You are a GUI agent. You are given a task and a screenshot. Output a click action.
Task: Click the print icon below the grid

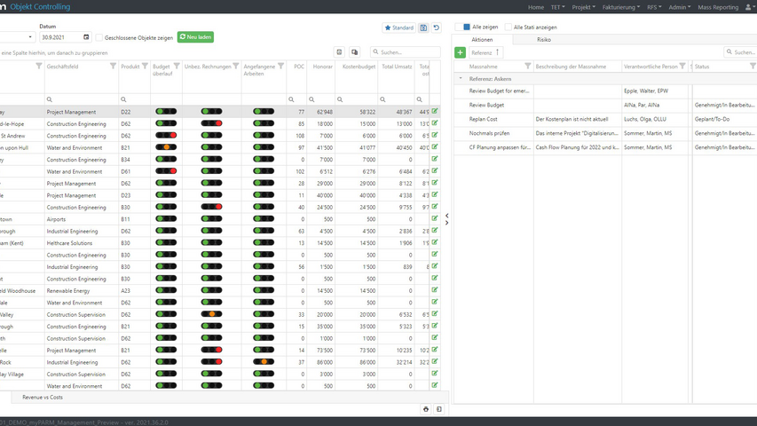coord(426,409)
